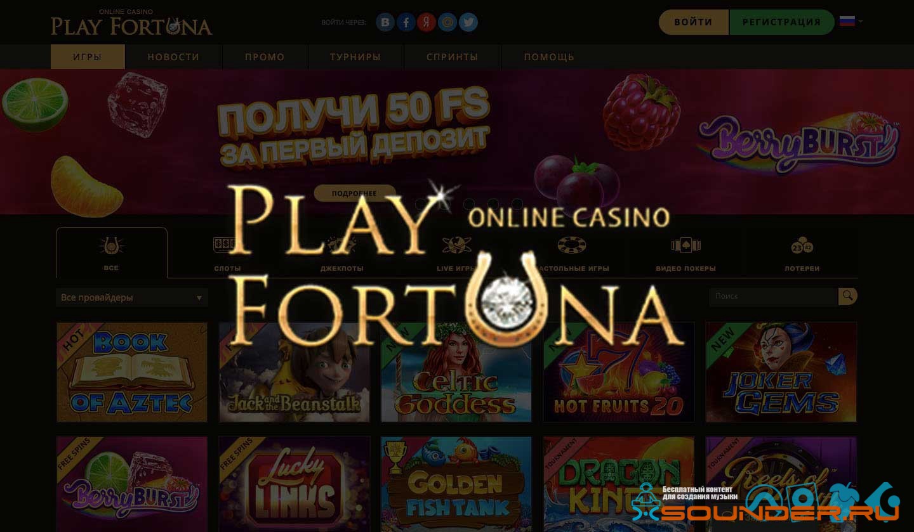Viewport: 914px width, 532px height.
Task: Select the Все category tab
Action: (x=111, y=253)
